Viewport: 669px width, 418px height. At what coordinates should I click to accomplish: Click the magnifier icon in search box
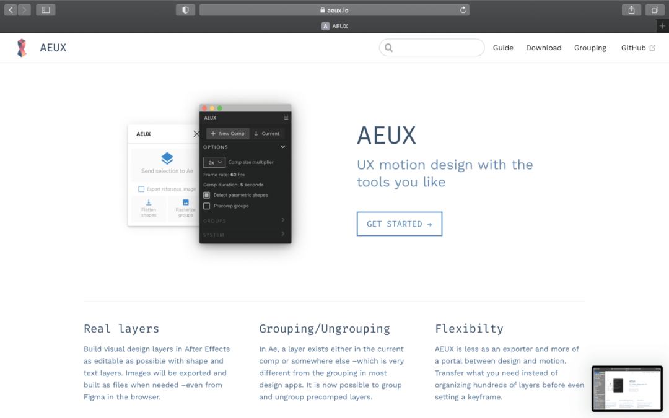coord(388,48)
